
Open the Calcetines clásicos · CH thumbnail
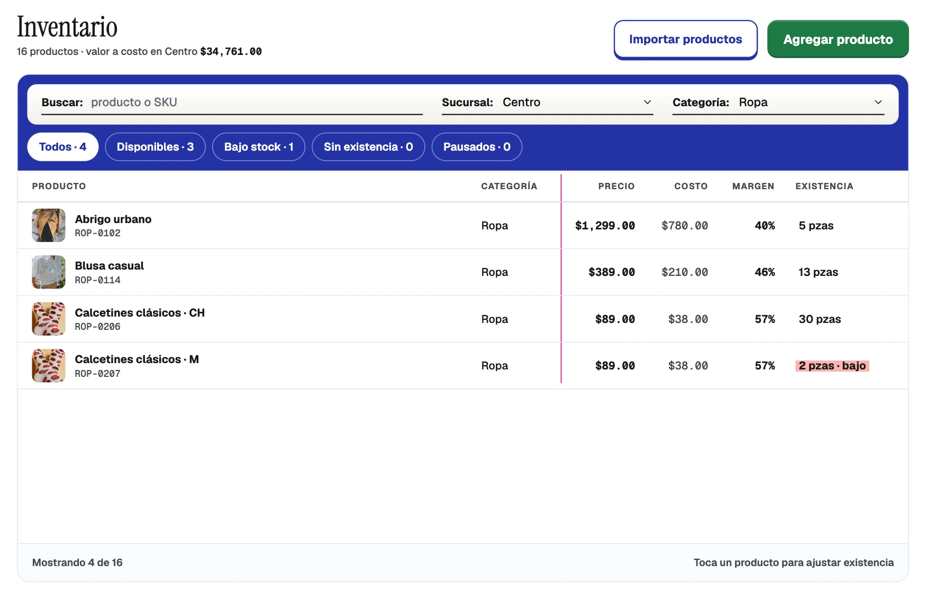coord(49,319)
